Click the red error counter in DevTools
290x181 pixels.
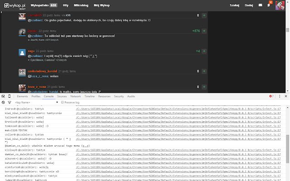coord(271,96)
